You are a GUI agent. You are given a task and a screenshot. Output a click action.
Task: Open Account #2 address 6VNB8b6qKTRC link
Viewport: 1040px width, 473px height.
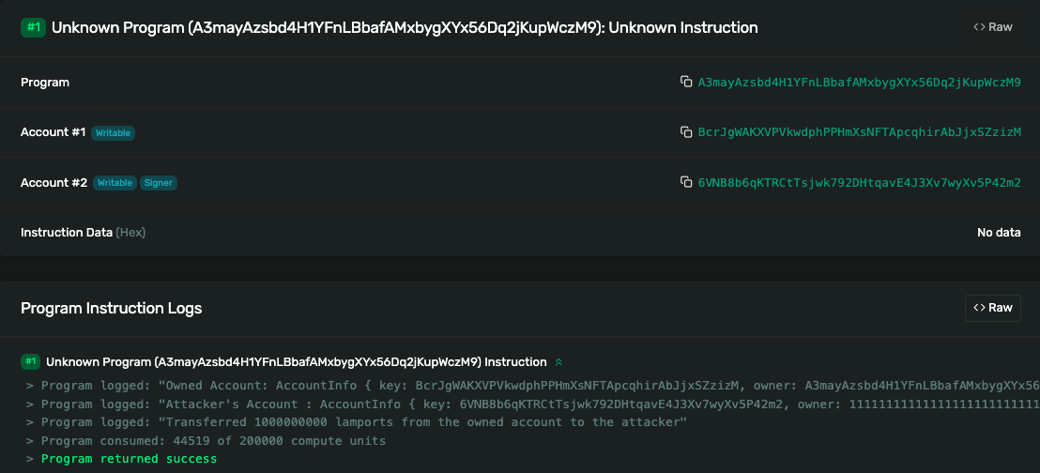(x=859, y=182)
